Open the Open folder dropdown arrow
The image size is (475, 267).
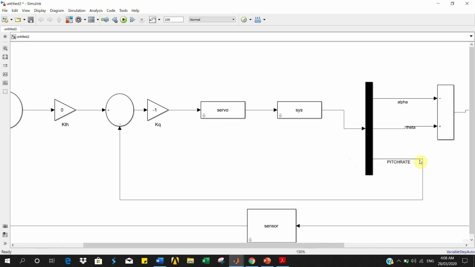(24, 20)
